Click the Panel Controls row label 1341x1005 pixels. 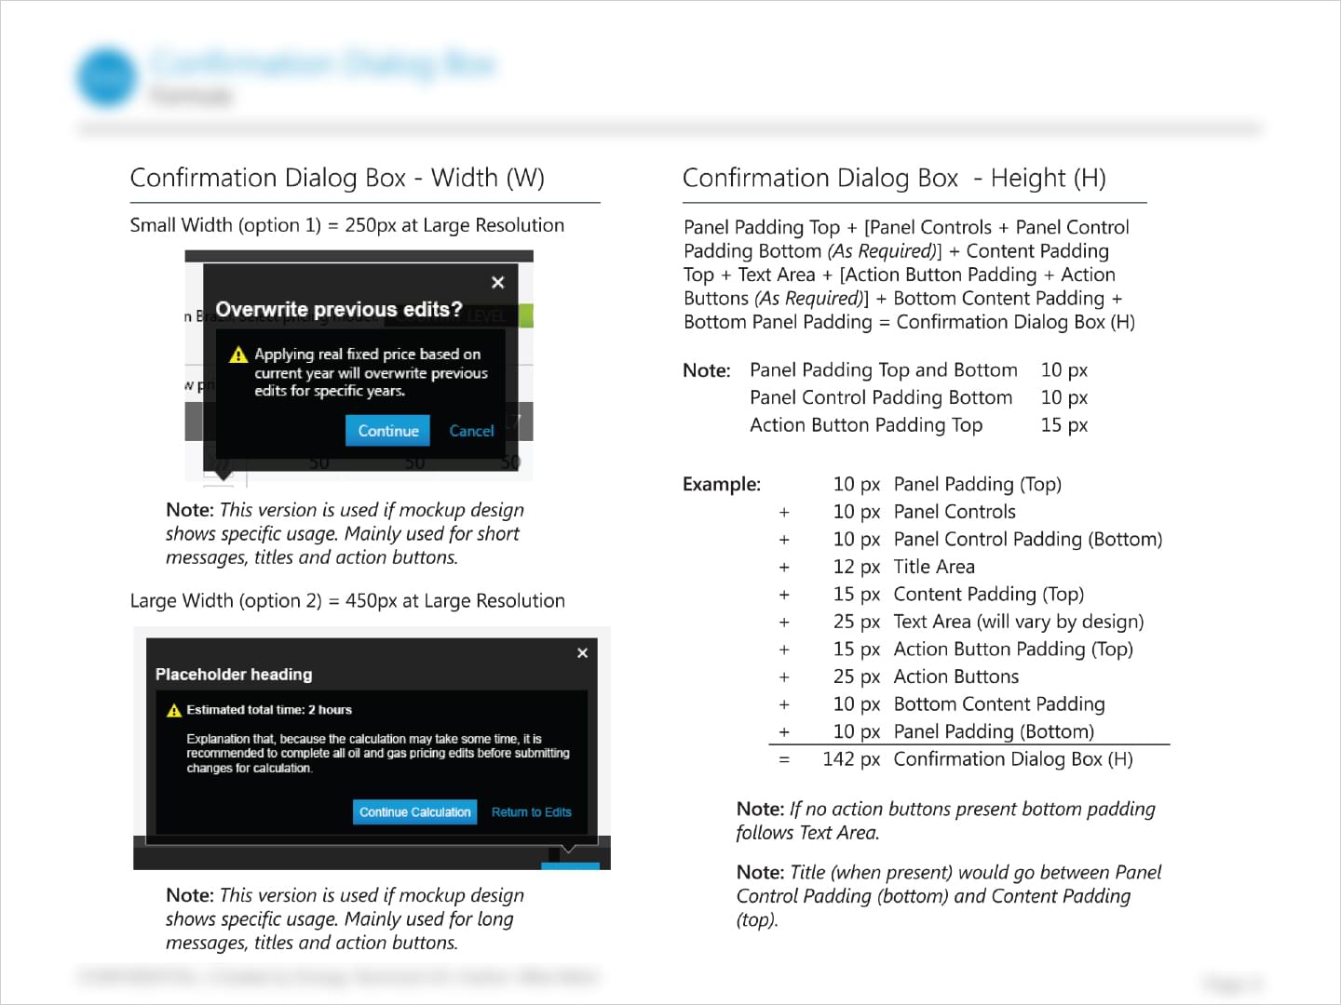click(x=955, y=512)
